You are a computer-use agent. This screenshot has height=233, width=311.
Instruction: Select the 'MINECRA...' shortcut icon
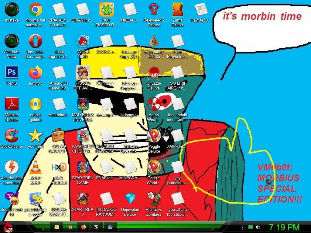pyautogui.click(x=130, y=167)
